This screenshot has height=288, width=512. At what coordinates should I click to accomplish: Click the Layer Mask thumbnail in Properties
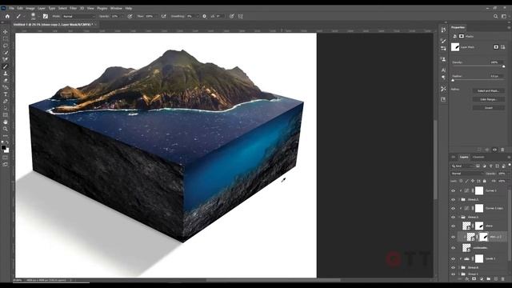coord(455,47)
